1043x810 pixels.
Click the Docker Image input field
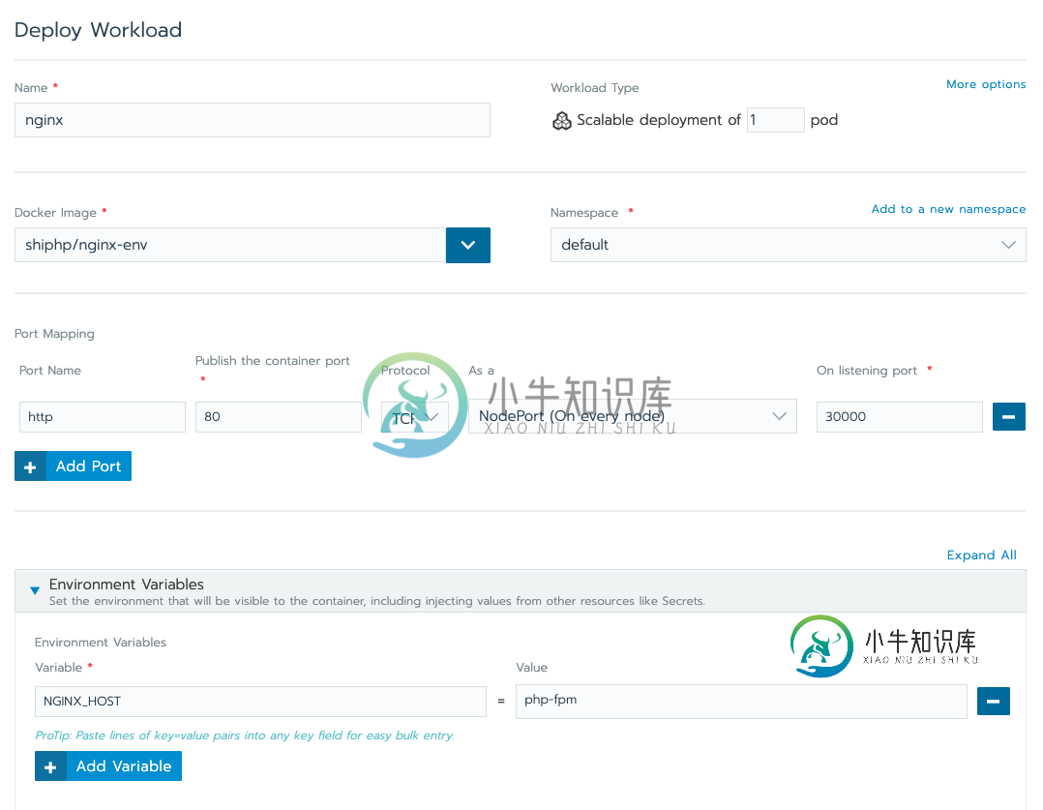(x=229, y=245)
